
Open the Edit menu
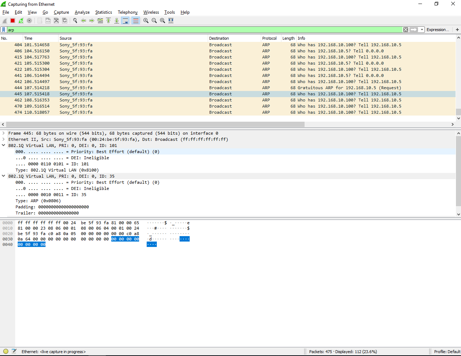(18, 12)
